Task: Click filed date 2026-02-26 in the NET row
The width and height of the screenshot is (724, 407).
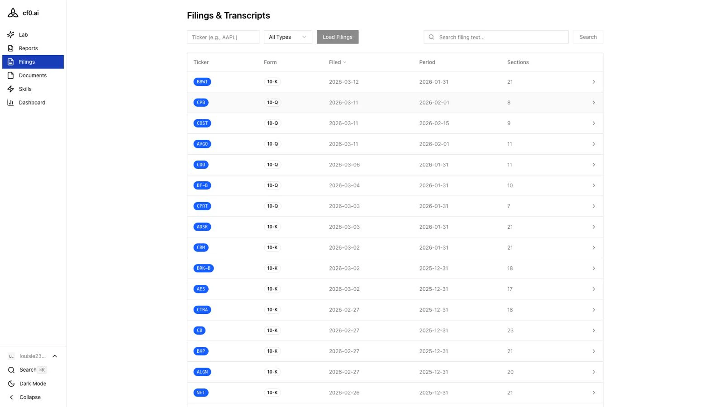Action: (344, 393)
